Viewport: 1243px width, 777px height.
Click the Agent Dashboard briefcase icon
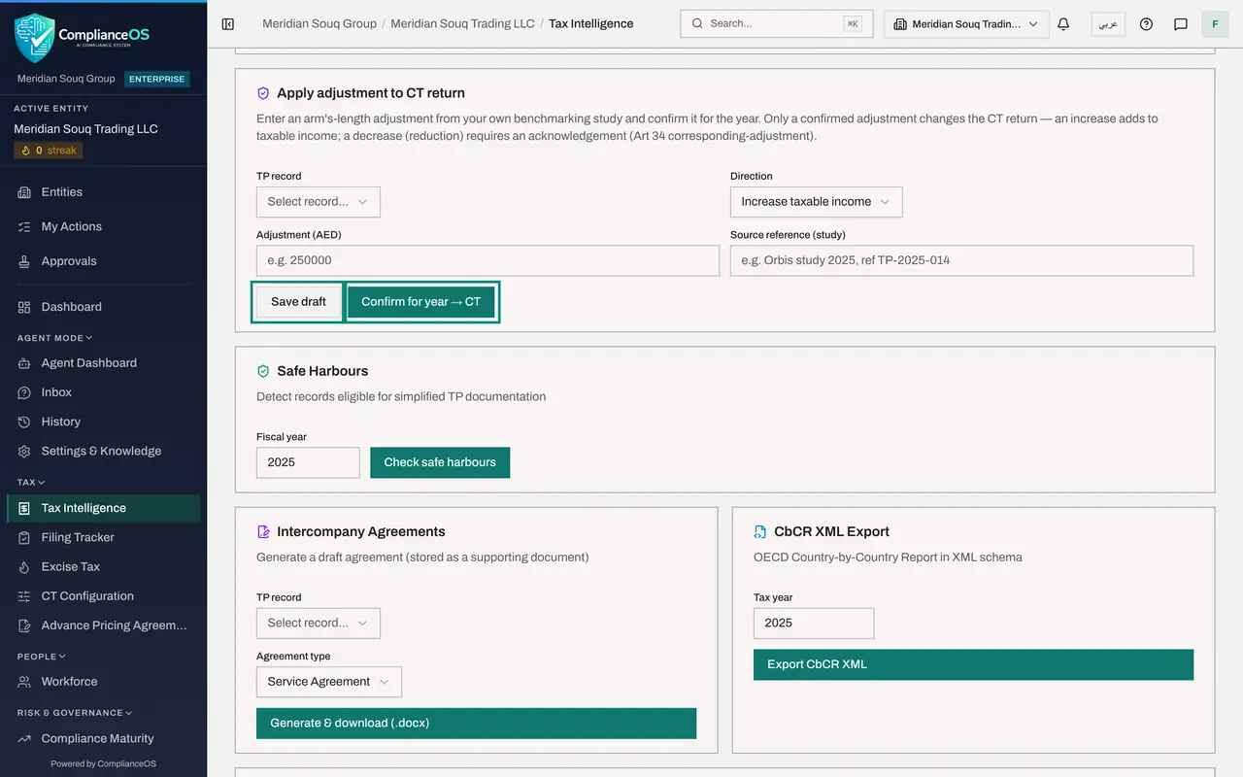pos(24,363)
